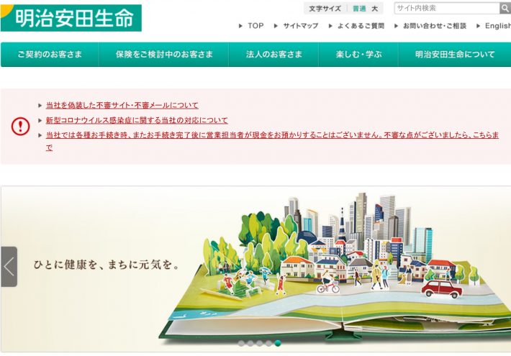Open ご契約のお客さま menu
The image size is (511, 356).
tap(50, 55)
